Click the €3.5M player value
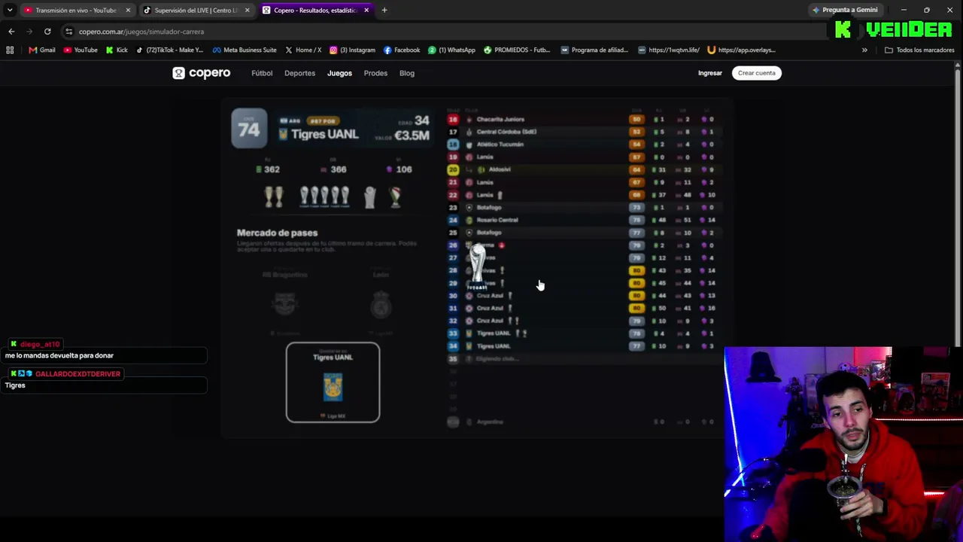Image resolution: width=963 pixels, height=542 pixels. (412, 135)
